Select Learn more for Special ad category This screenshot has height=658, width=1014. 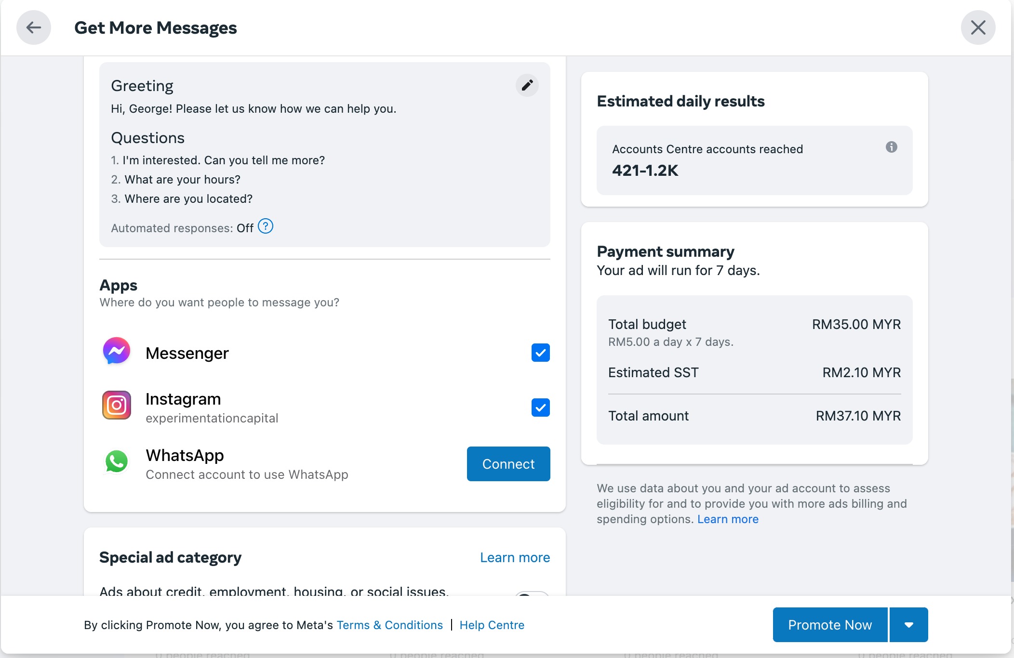pyautogui.click(x=516, y=557)
